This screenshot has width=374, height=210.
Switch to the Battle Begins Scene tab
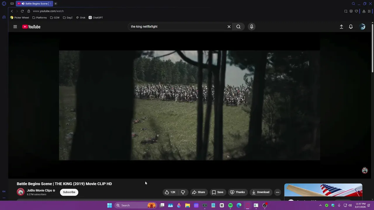point(34,4)
